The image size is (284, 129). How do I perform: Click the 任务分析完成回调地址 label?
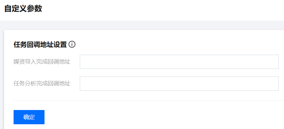pos(42,83)
